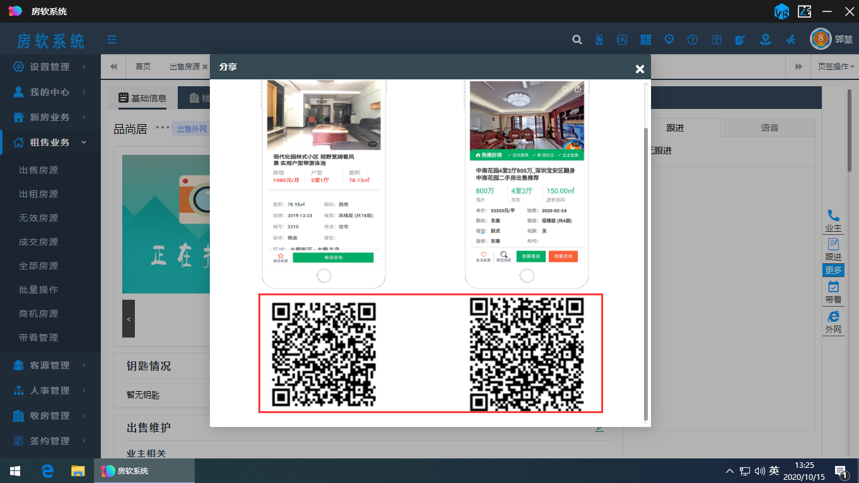The width and height of the screenshot is (859, 483).
Task: Open the calculator icon in top toolbar
Action: (646, 40)
